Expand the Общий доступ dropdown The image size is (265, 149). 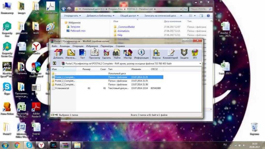pos(129,16)
